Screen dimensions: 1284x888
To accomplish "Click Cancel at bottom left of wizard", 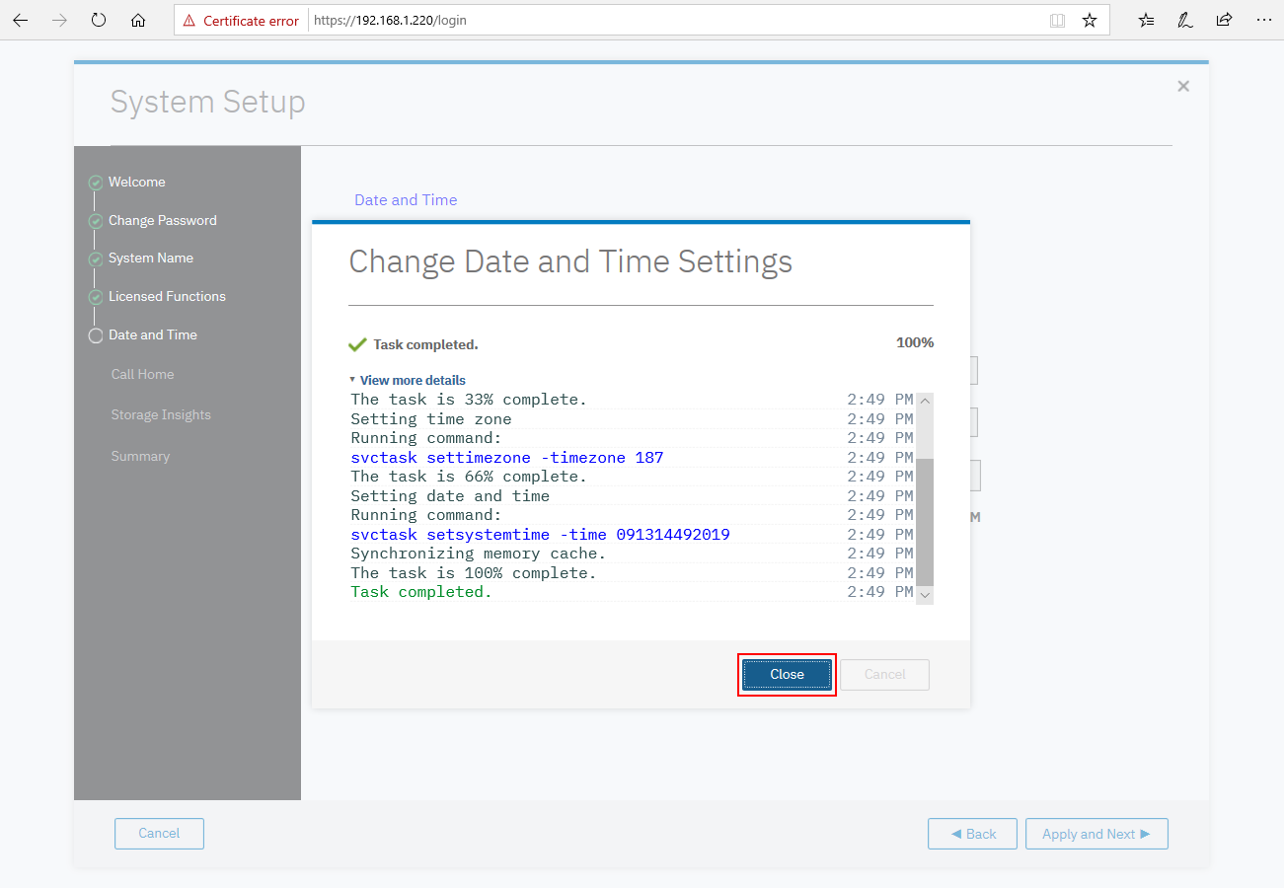I will pos(159,834).
